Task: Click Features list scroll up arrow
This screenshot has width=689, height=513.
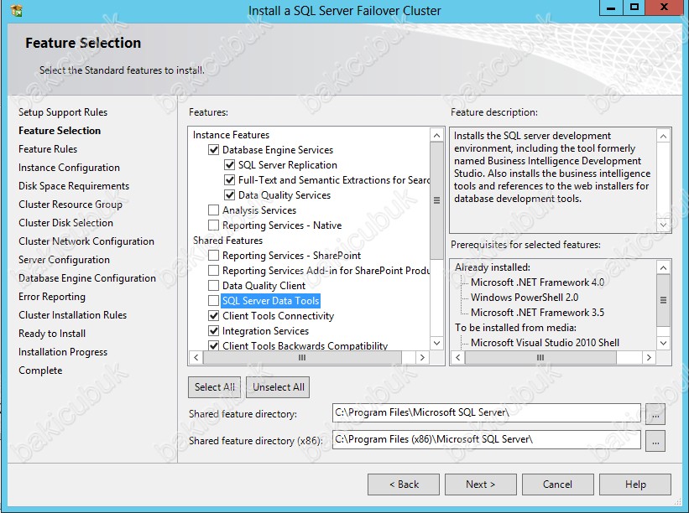Action: (436, 135)
